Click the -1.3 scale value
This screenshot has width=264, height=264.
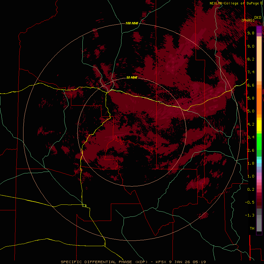(x=250, y=215)
